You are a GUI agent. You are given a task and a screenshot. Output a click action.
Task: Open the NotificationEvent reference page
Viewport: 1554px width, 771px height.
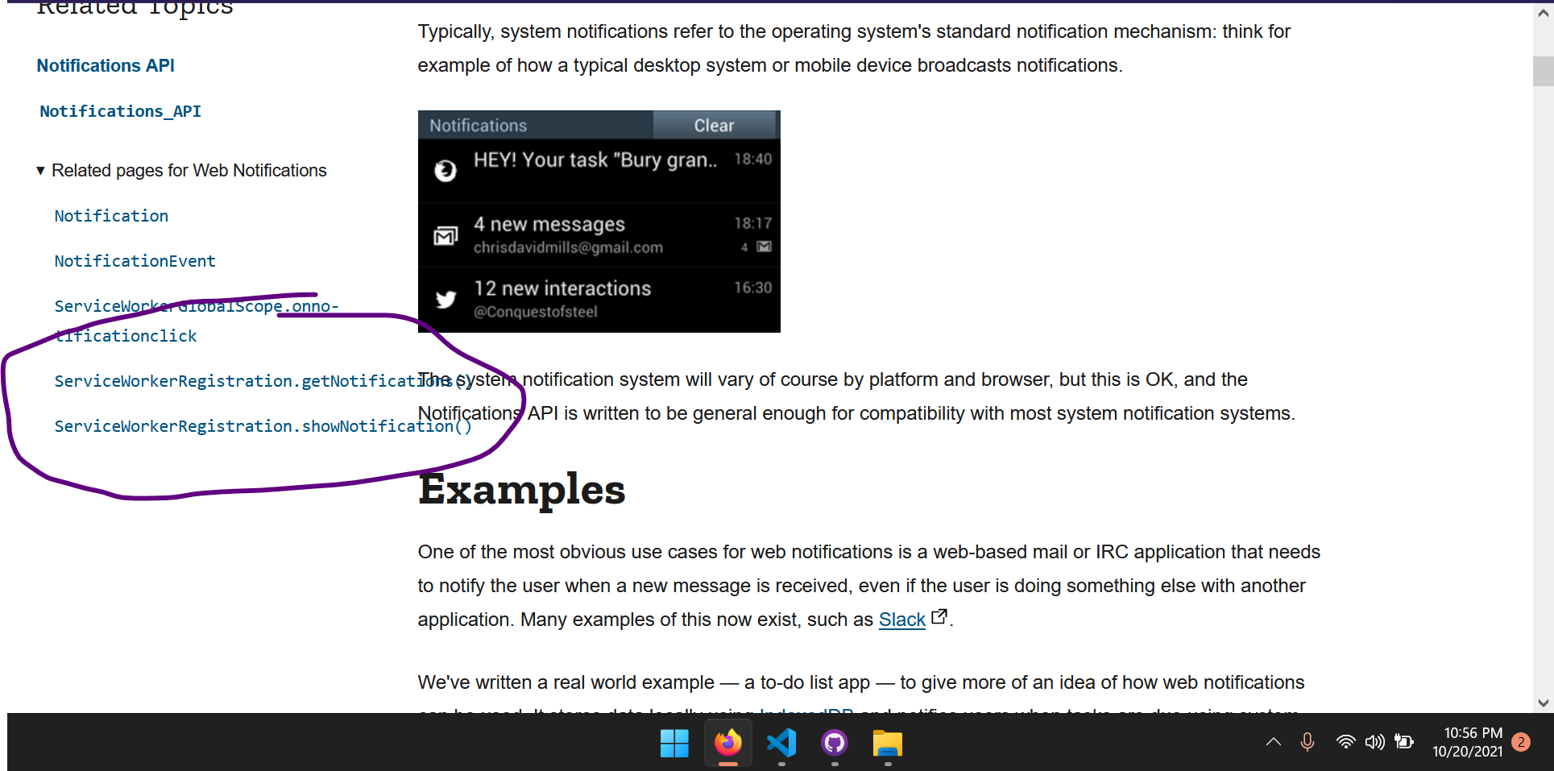pyautogui.click(x=135, y=260)
